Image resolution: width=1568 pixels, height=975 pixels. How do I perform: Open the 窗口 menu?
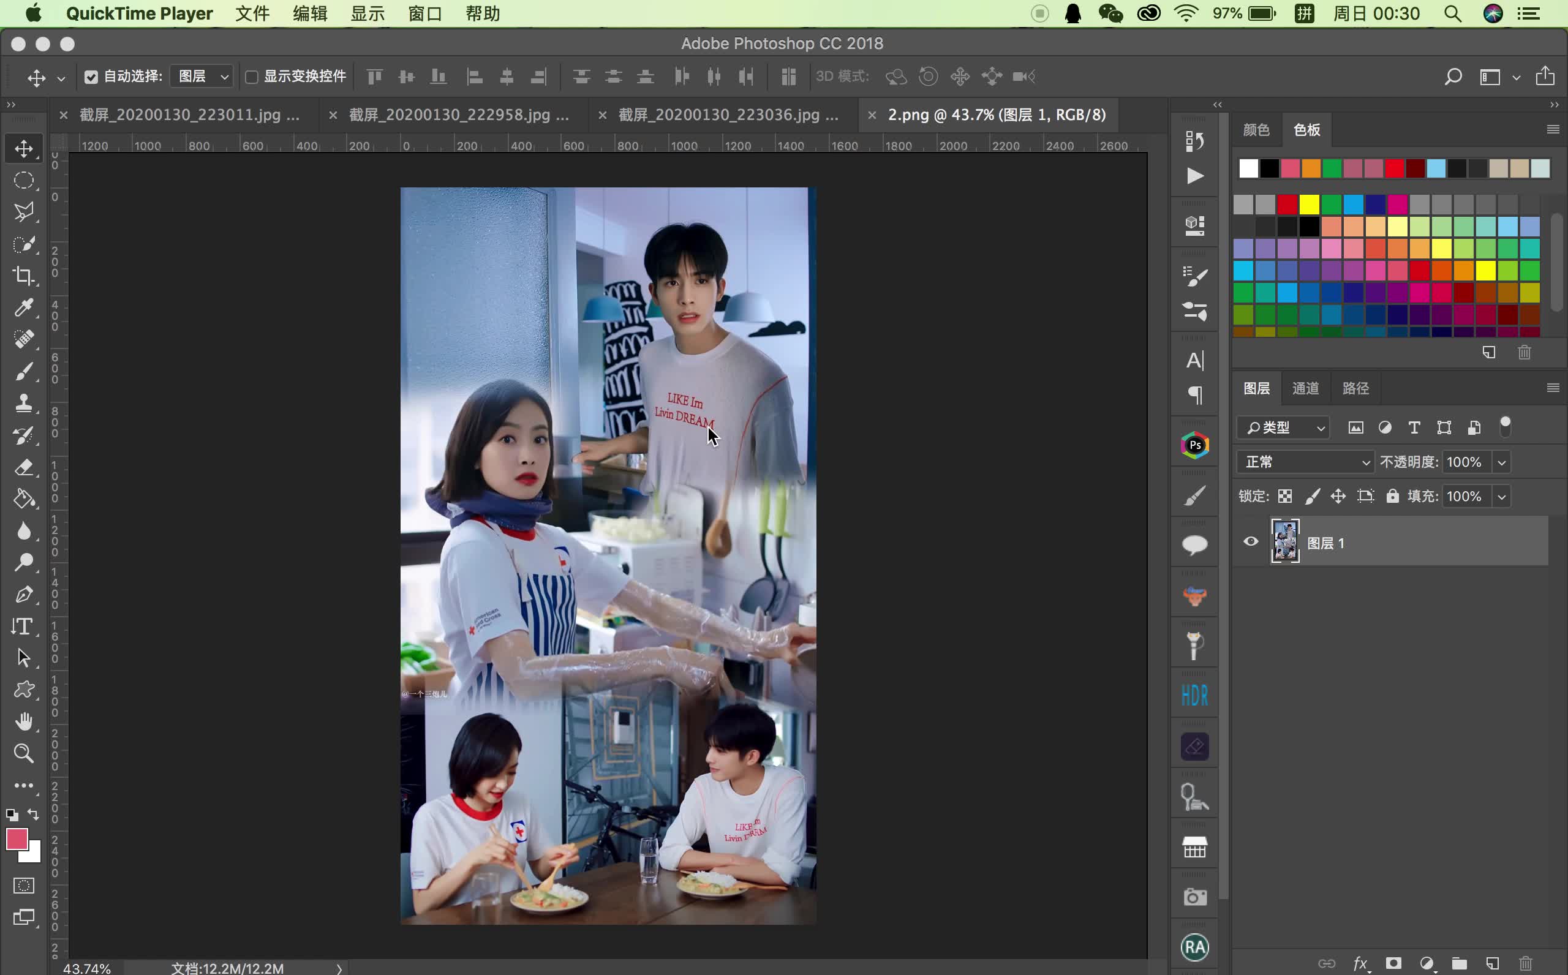click(426, 13)
